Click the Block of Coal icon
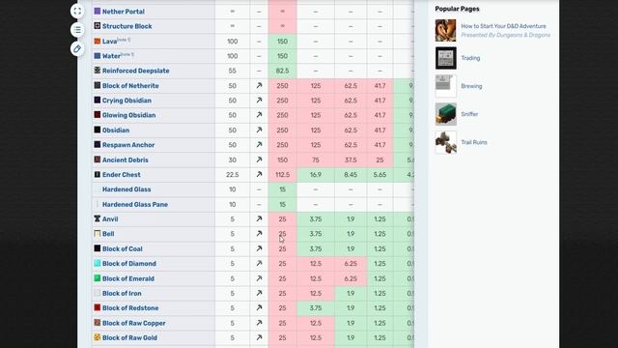Screen dimensions: 618x348 [x=98, y=248]
